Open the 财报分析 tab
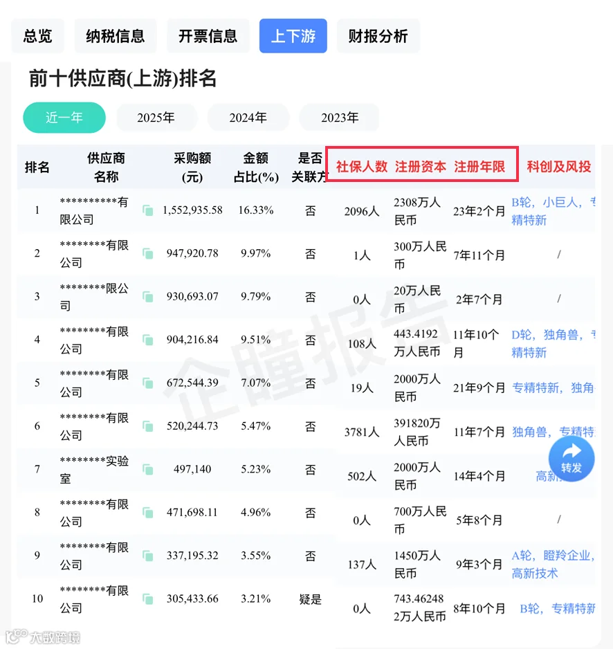This screenshot has width=613, height=649. pyautogui.click(x=378, y=36)
